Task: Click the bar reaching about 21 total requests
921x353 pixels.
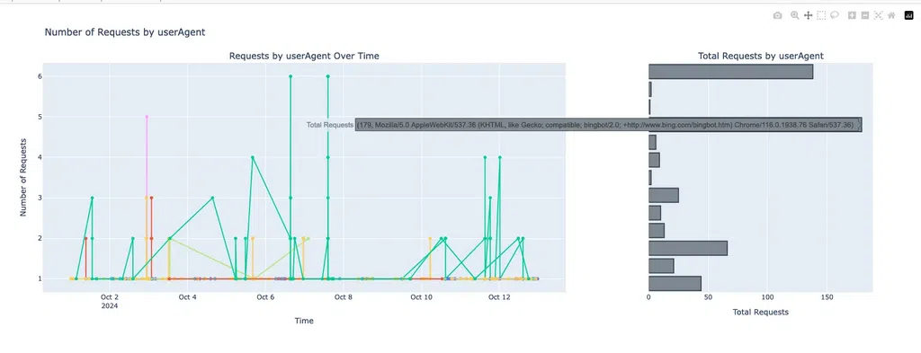Action: 661,266
